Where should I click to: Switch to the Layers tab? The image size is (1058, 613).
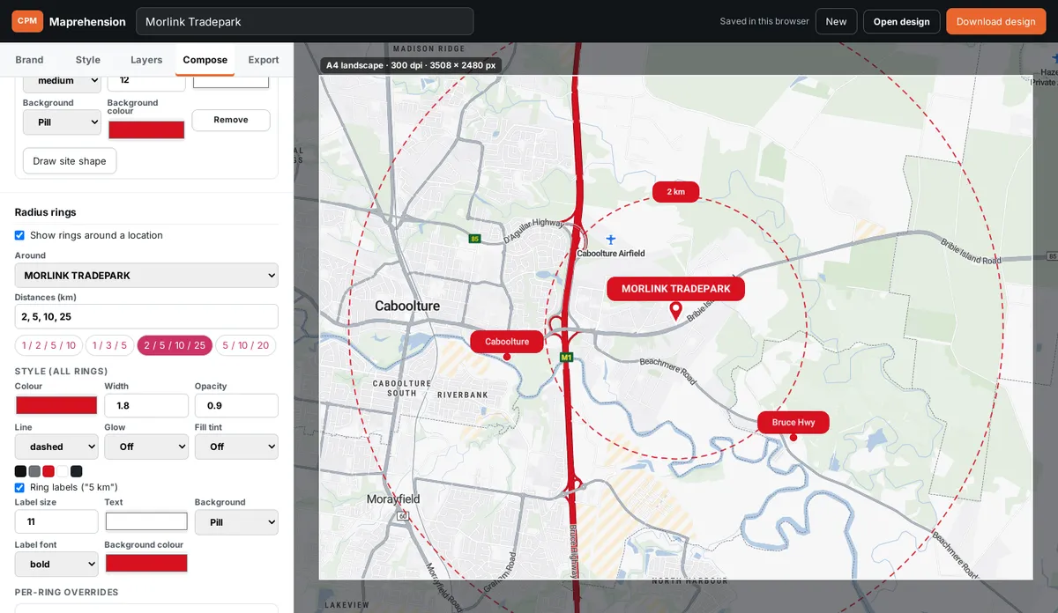coord(146,60)
